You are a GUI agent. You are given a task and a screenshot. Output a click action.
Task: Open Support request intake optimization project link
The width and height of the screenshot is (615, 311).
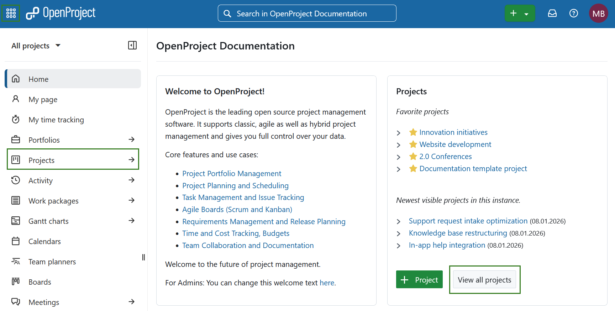click(x=468, y=221)
